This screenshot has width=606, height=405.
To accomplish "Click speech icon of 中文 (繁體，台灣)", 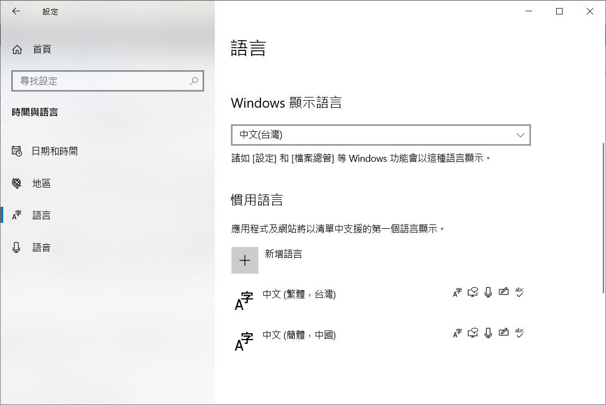I will tap(488, 292).
